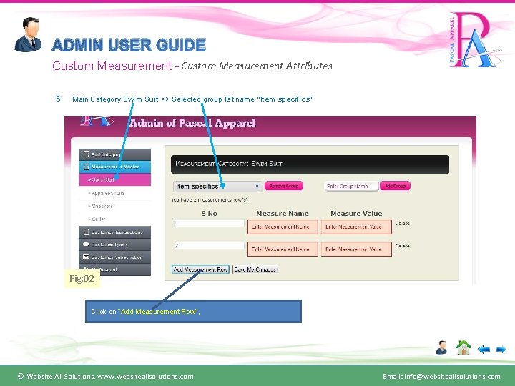This screenshot has width=515, height=386.
Task: Click the Fig:02 label
Action: (x=82, y=279)
